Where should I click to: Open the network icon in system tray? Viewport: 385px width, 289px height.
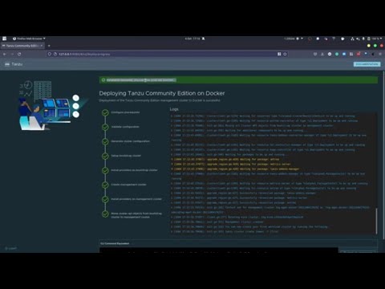[x=352, y=39]
